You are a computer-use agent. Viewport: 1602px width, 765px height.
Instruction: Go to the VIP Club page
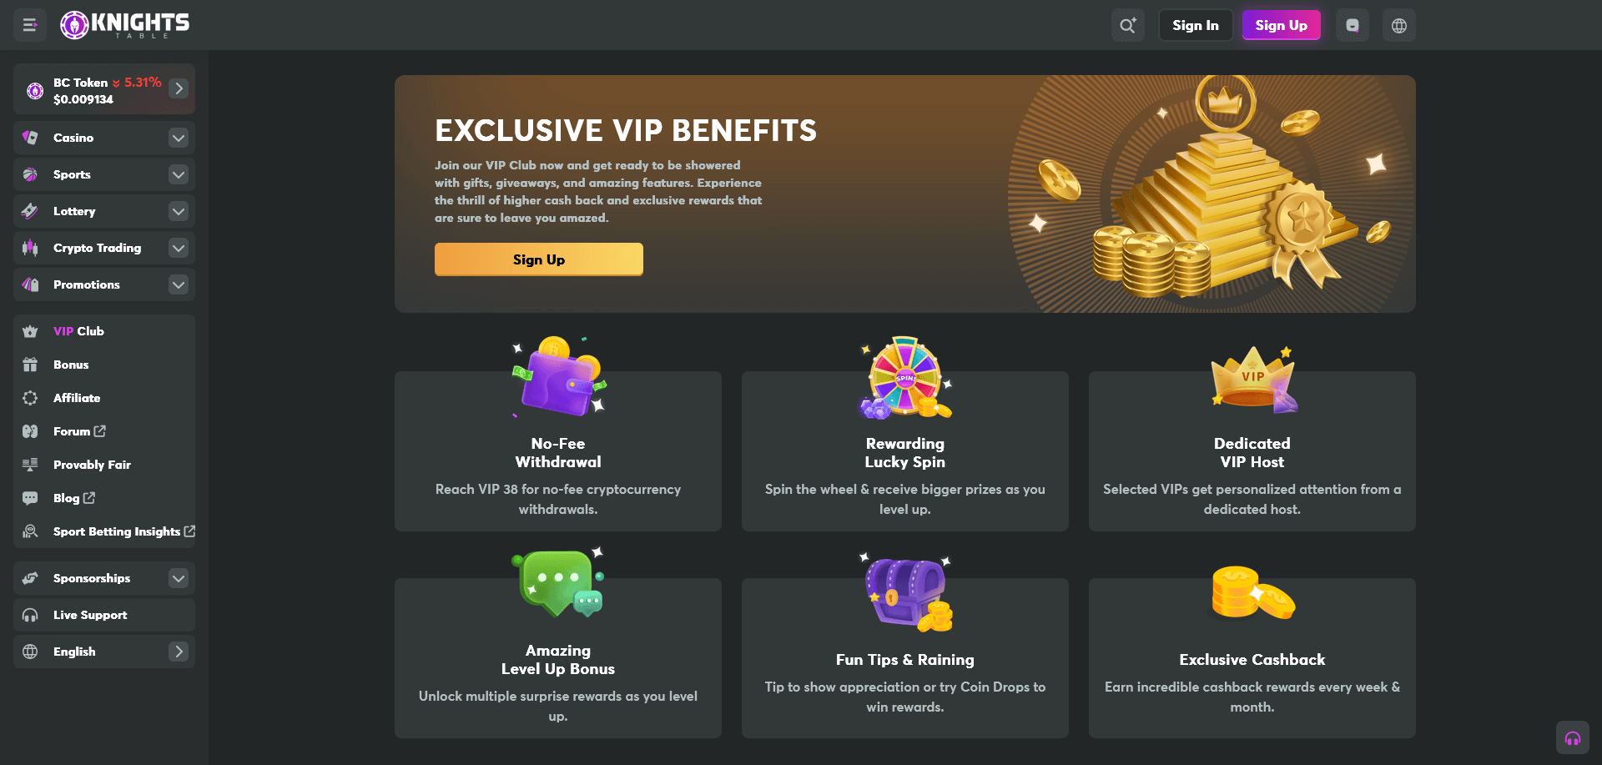pyautogui.click(x=78, y=331)
